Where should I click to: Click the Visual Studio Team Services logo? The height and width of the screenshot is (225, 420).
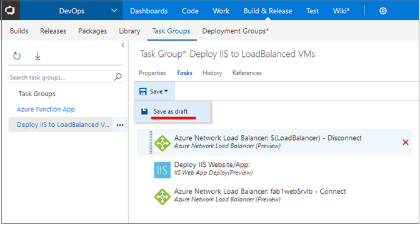point(10,11)
